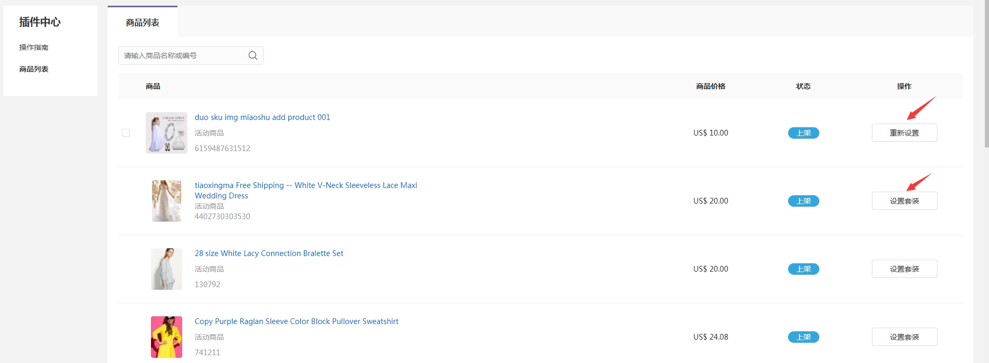Tick the checkbox for duo sku product
Viewport: 989px width, 363px height.
click(125, 133)
